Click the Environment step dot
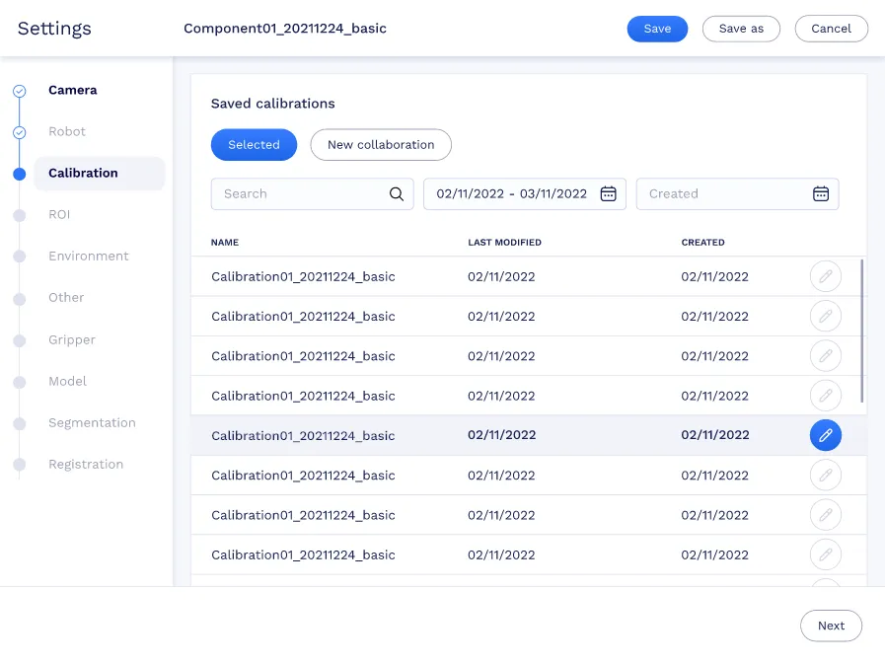 tap(19, 257)
